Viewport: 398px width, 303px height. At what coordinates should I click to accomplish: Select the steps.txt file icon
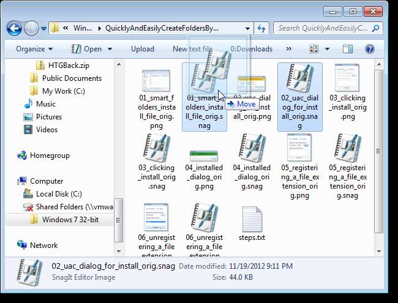pyautogui.click(x=252, y=219)
